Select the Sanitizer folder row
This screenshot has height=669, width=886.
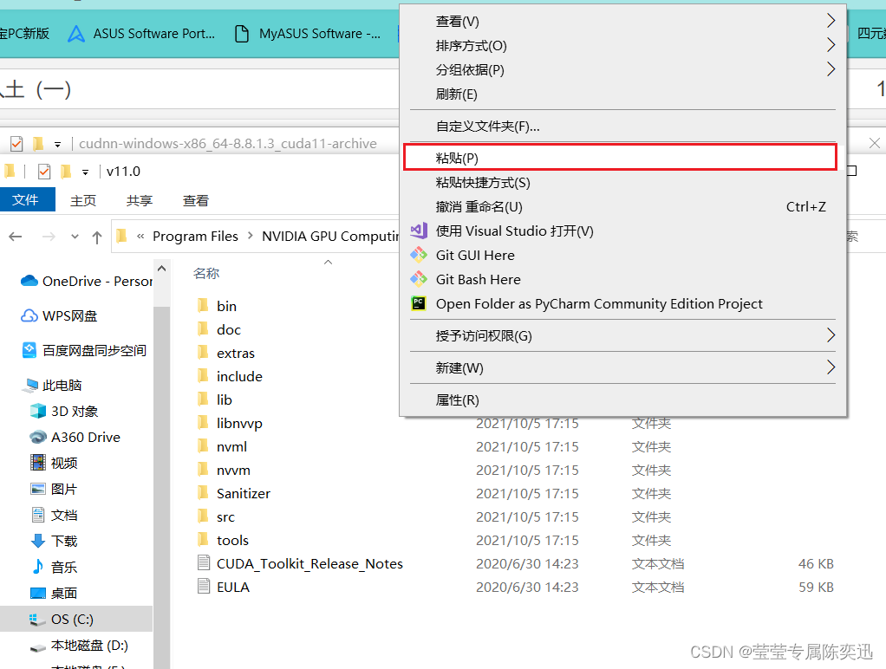(x=514, y=493)
